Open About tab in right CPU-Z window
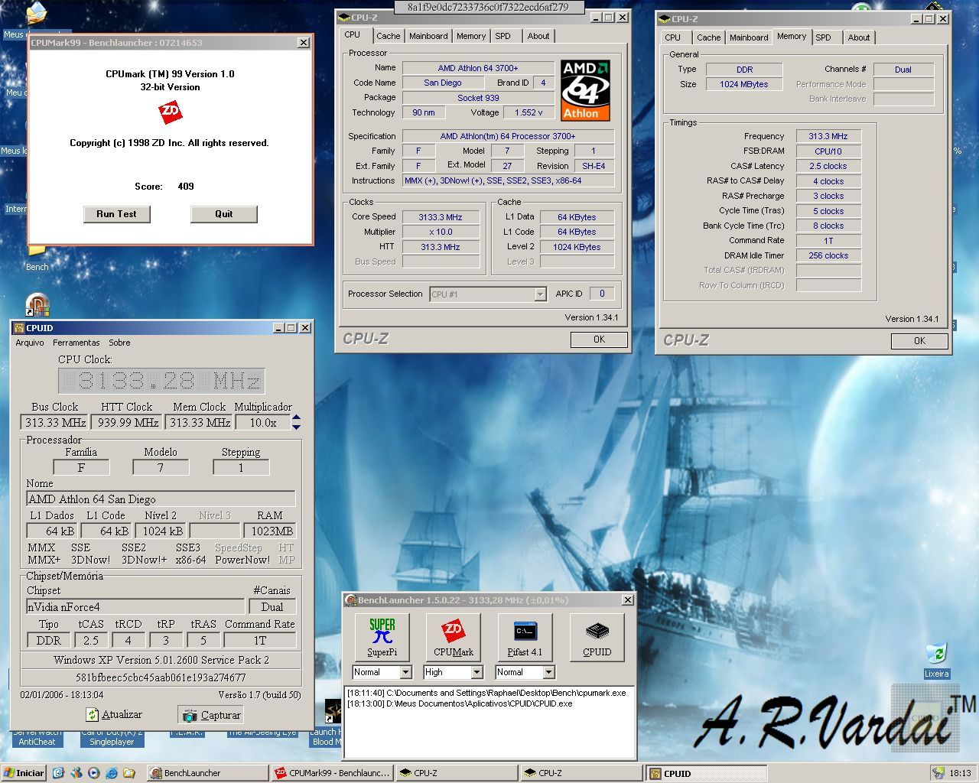This screenshot has height=783, width=979. point(859,37)
